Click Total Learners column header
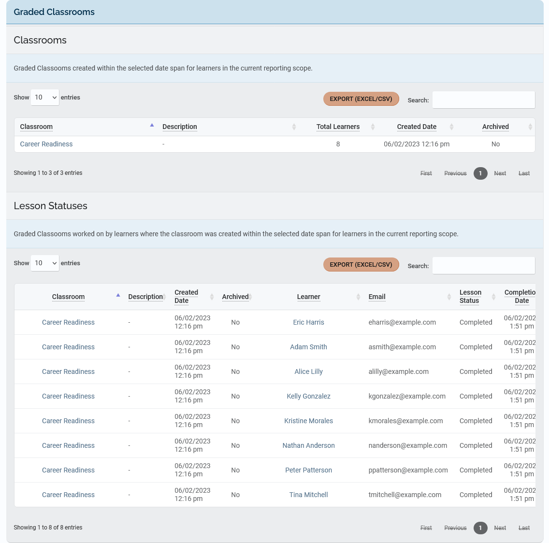549x543 pixels. 338,127
